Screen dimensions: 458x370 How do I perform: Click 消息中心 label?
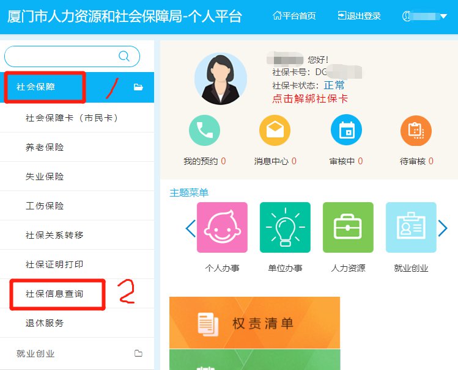[271, 161]
